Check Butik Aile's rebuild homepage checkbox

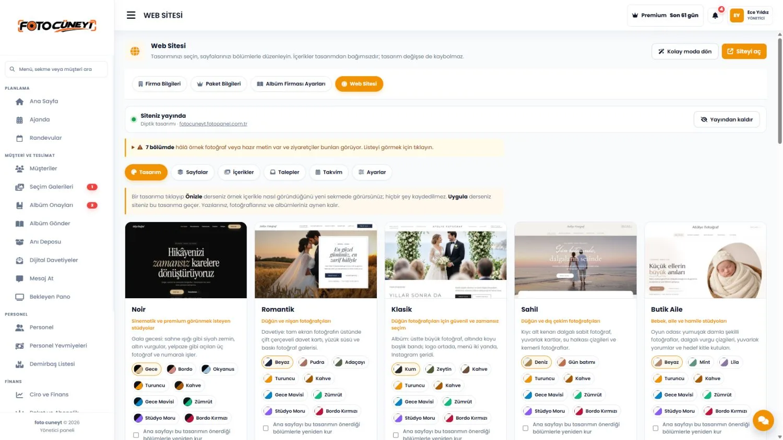(x=655, y=428)
